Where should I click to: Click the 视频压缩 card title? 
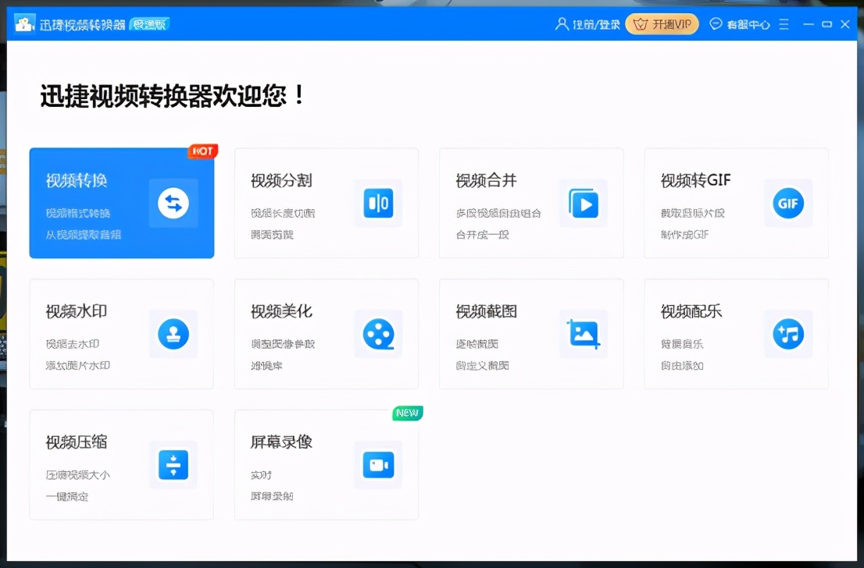(x=77, y=442)
